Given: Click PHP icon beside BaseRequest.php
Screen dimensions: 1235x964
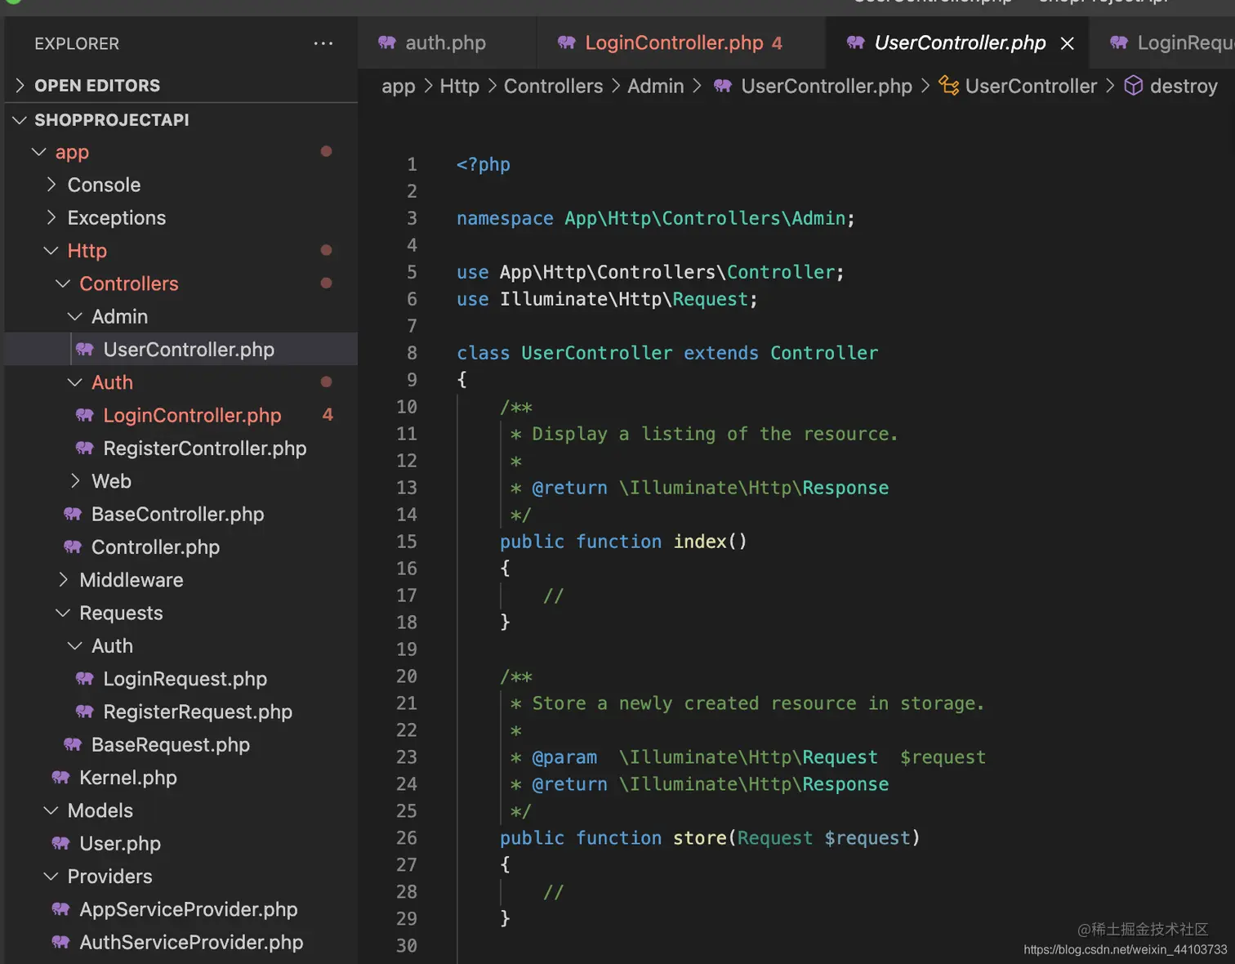Looking at the screenshot, I should click(73, 744).
